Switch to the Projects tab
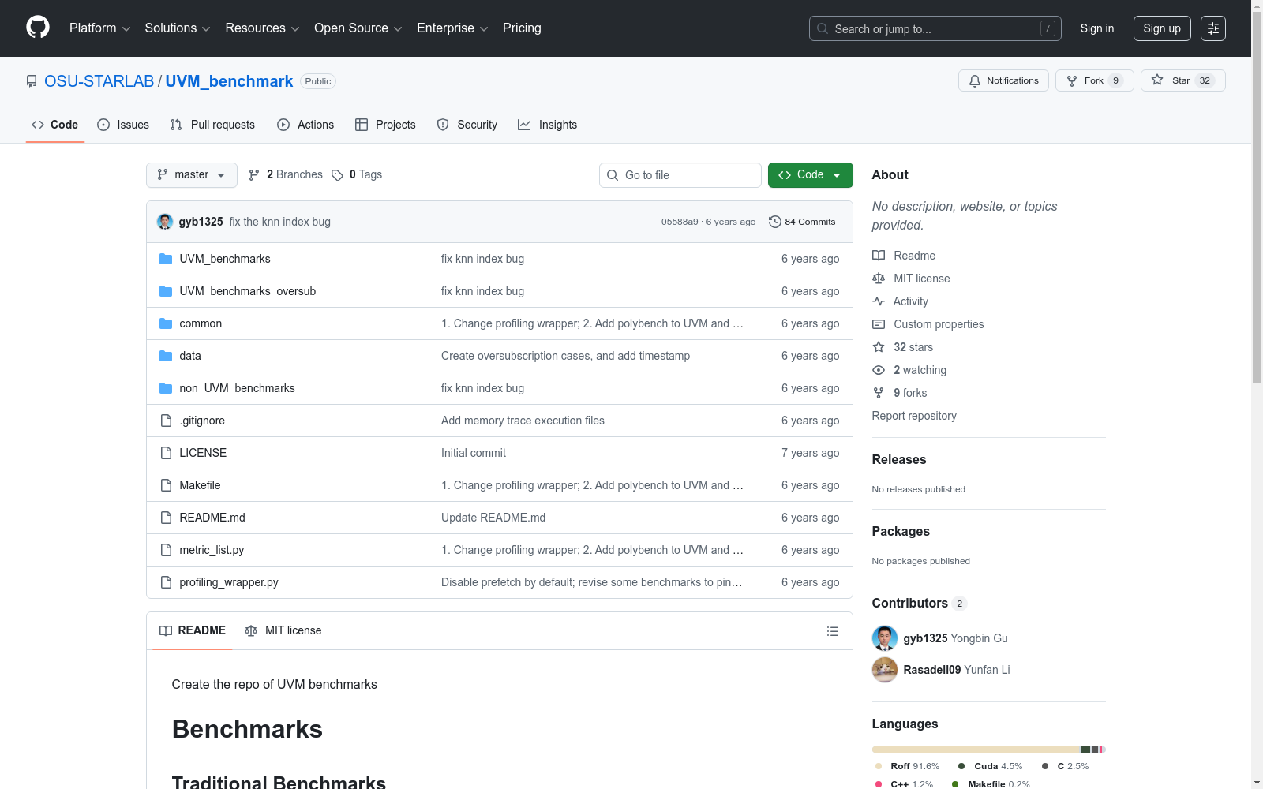The height and width of the screenshot is (789, 1263). click(x=385, y=125)
